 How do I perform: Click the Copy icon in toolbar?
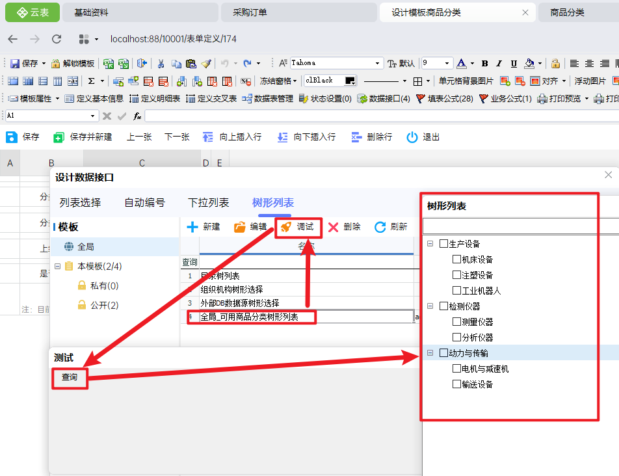(x=176, y=64)
